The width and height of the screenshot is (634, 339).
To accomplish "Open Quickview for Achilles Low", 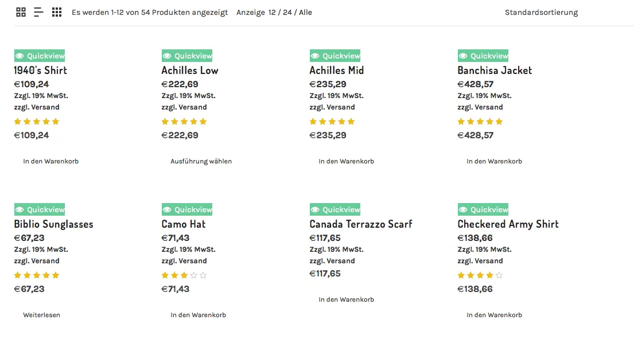I will (x=187, y=56).
